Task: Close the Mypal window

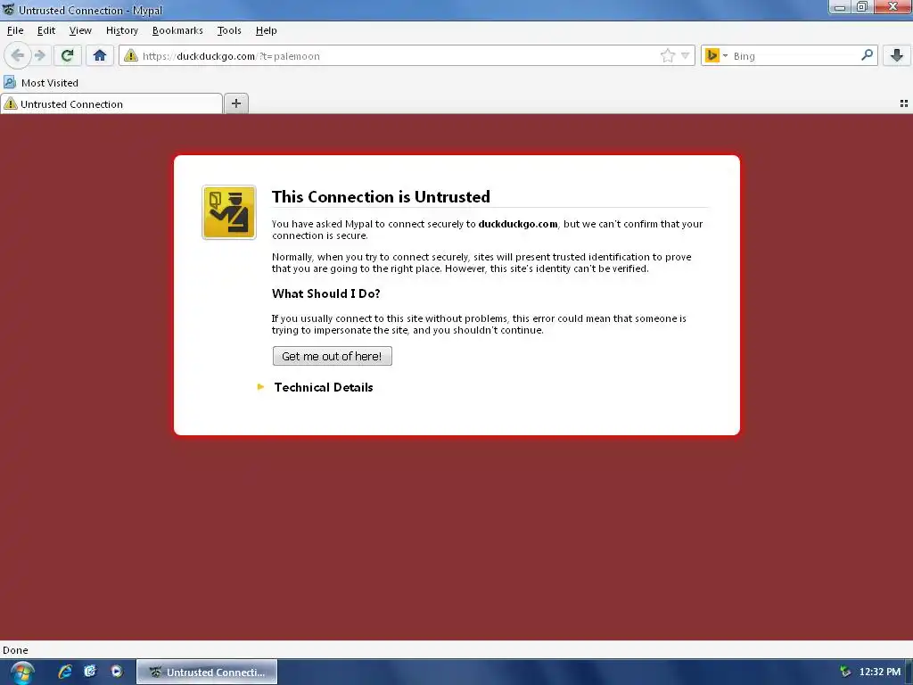Action: pos(893,7)
